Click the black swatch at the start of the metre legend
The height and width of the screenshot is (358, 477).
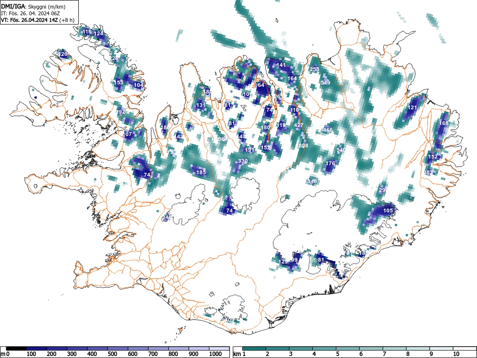click(16, 348)
